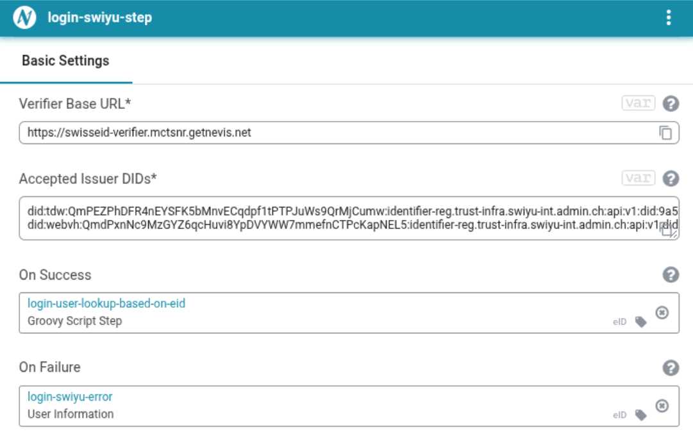Screen dimensions: 693x437
Task: Copy the Accepted Issuer DIDs value
Action: [667, 229]
